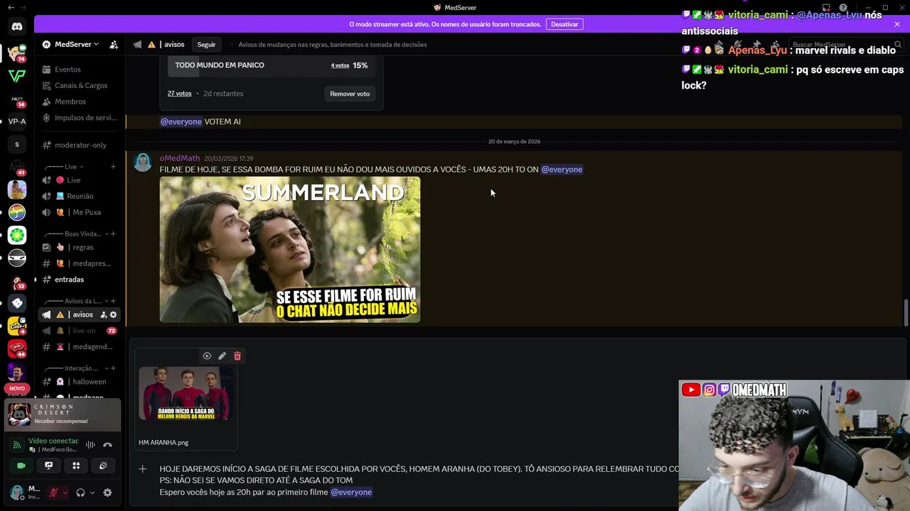This screenshot has height=511, width=910.
Task: Open Membros list
Action: pos(78,101)
